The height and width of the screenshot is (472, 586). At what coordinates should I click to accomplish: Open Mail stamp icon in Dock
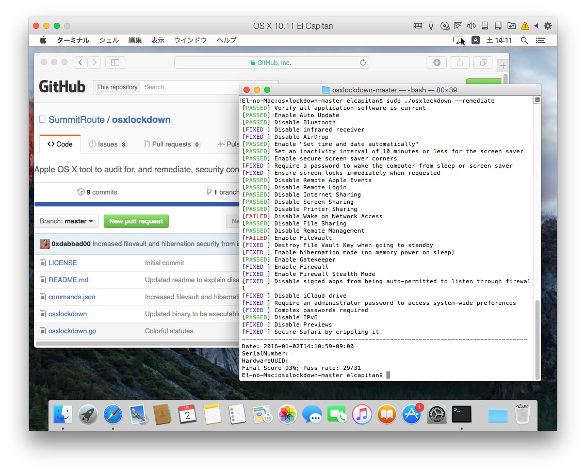tap(138, 414)
